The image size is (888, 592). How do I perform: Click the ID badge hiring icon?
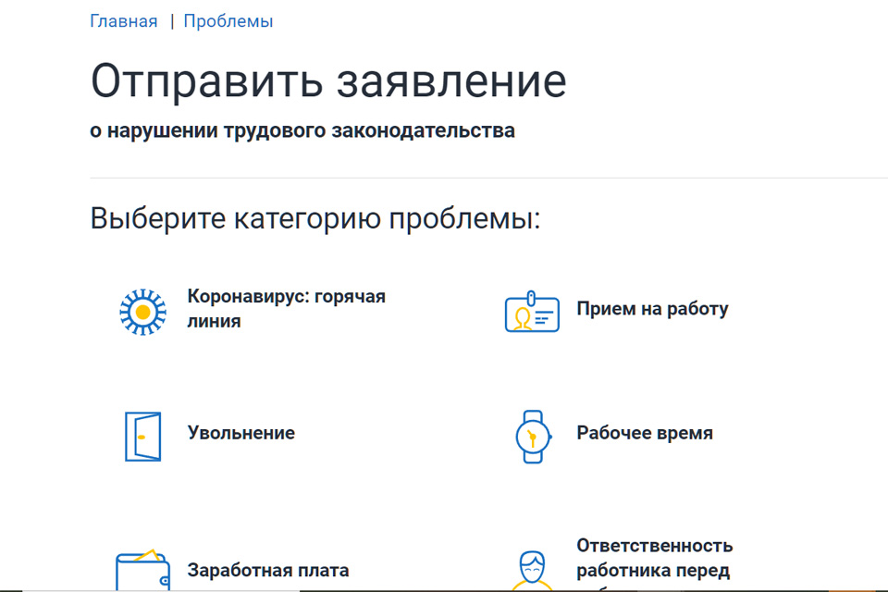(x=532, y=312)
